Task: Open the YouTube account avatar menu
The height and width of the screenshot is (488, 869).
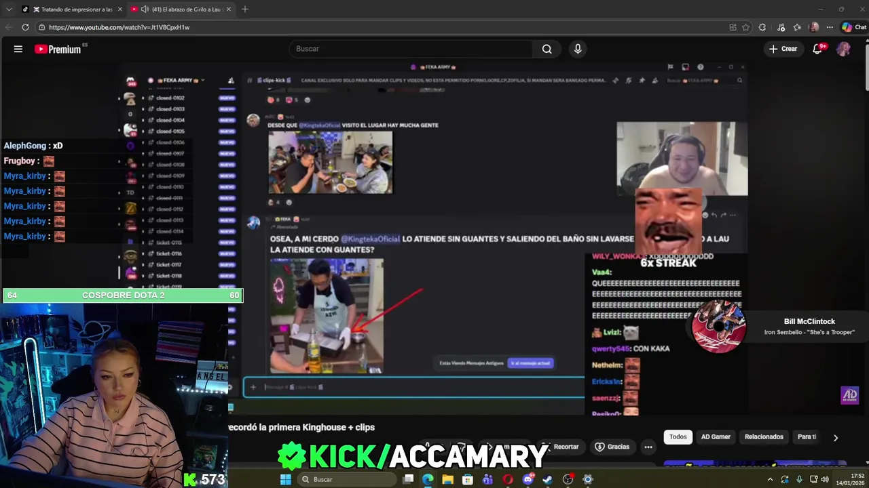Action: click(x=843, y=49)
